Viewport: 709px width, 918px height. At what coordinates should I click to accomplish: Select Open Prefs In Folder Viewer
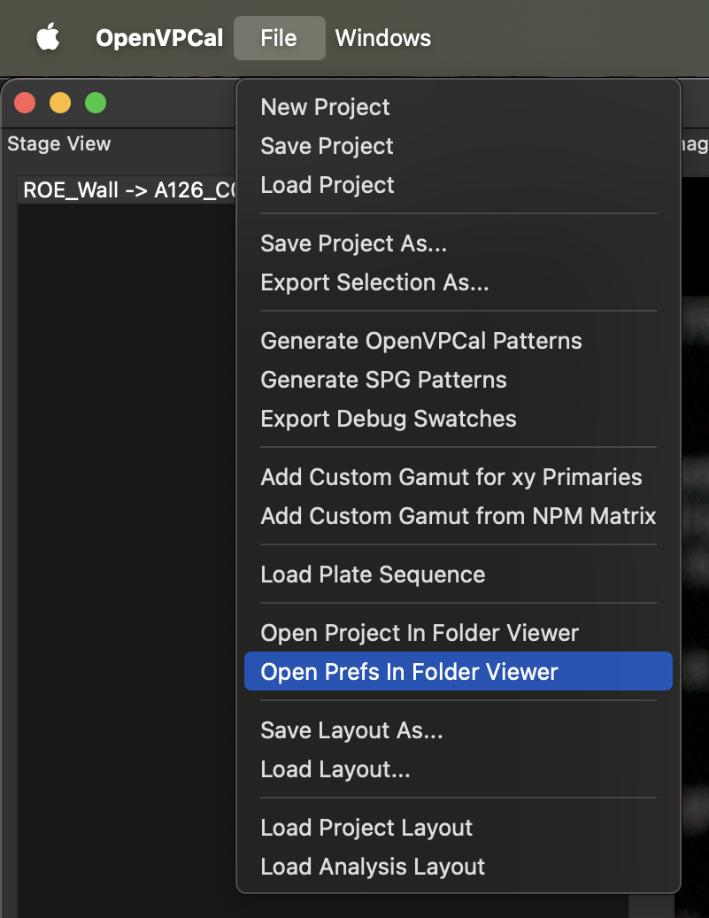(459, 672)
